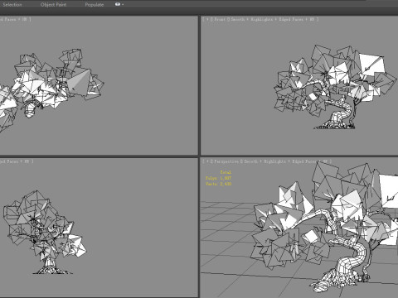The image size is (398, 298).
Task: Click the ribbon display toggle icon after Populate
Action: pyautogui.click(x=118, y=4)
